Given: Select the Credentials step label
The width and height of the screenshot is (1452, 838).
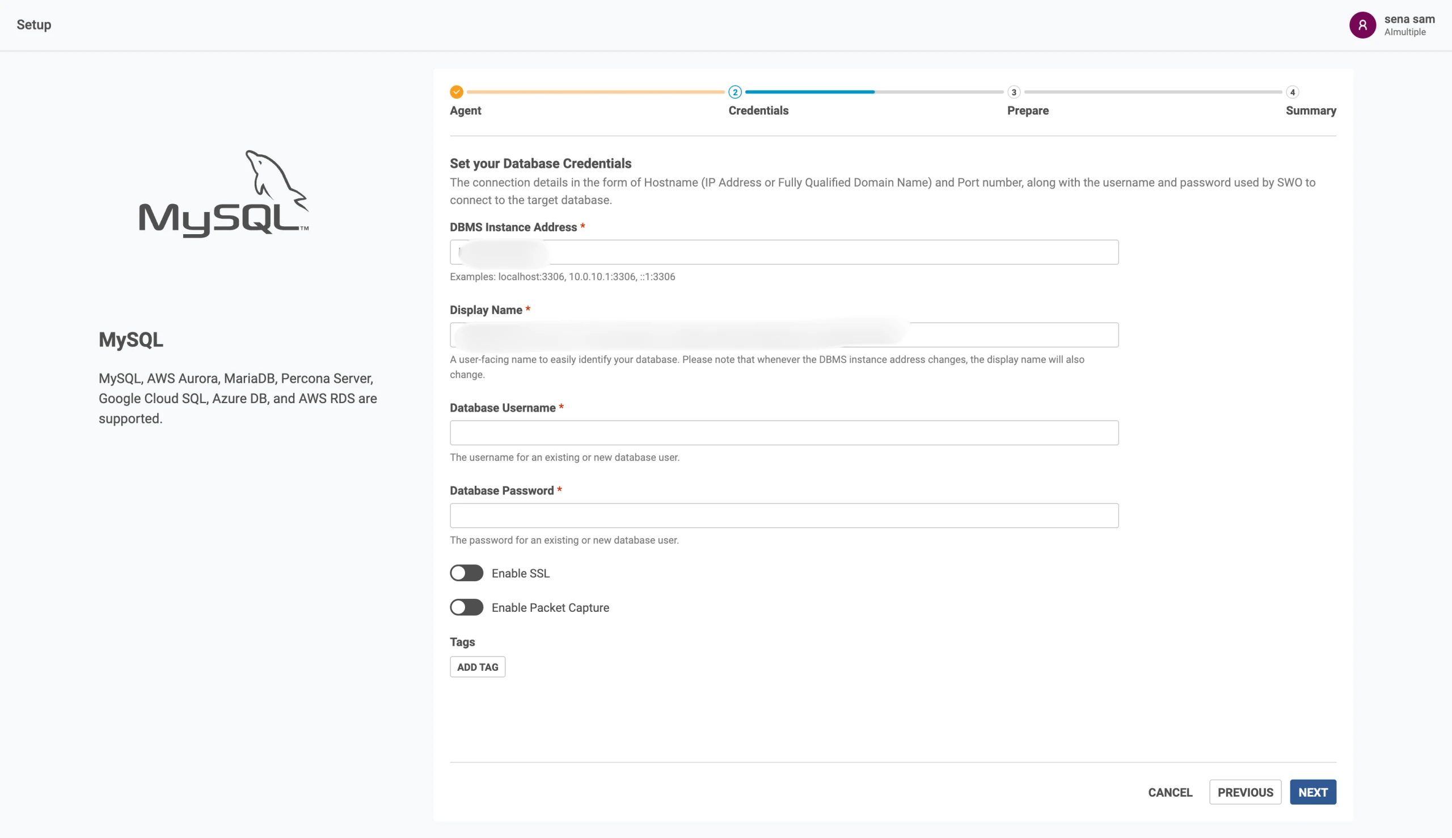Looking at the screenshot, I should click(758, 111).
